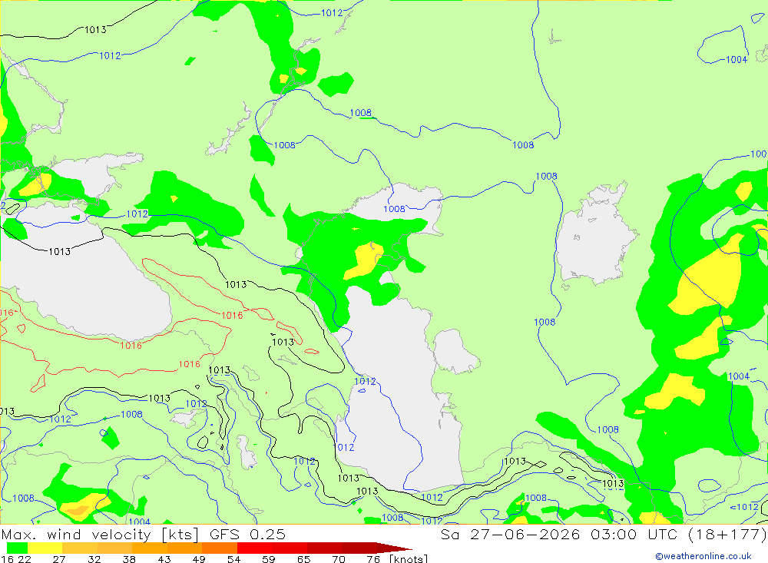Click the yellow 22–27 knots legend swatch
This screenshot has height=563, width=768.
[45, 548]
